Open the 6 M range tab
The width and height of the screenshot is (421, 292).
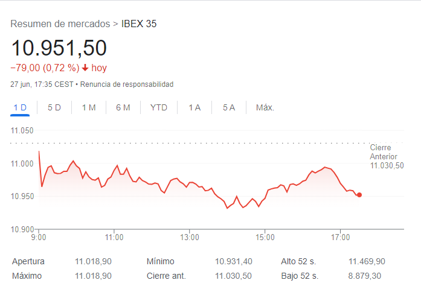pyautogui.click(x=123, y=107)
